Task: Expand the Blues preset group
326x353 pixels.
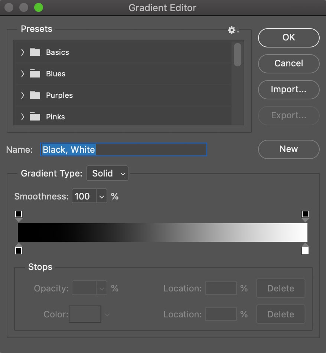Action: [x=22, y=74]
